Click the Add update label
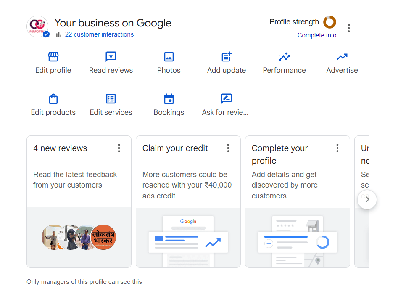This screenshot has height=307, width=398. pyautogui.click(x=227, y=70)
